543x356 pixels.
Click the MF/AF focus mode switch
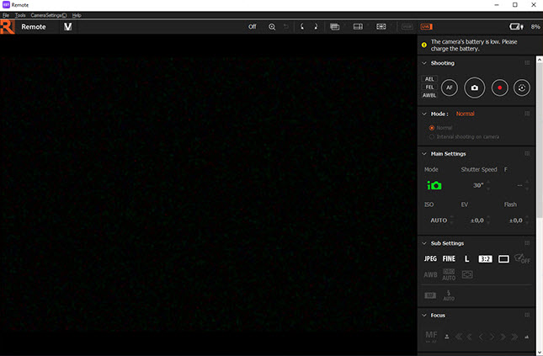tap(431, 337)
